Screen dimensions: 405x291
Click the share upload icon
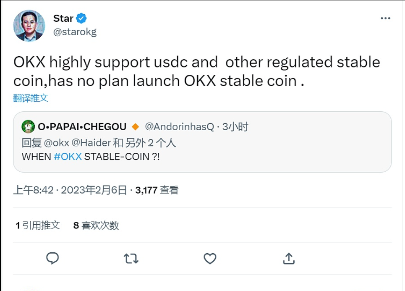pyautogui.click(x=289, y=258)
